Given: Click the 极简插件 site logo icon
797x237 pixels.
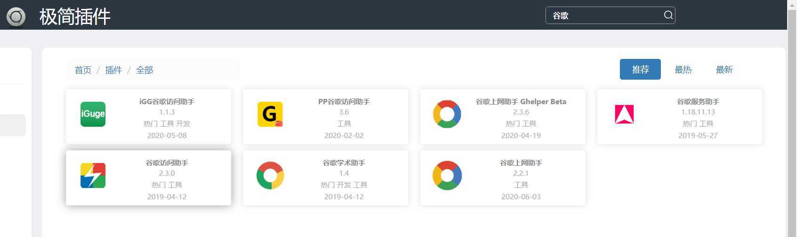Looking at the screenshot, I should (x=16, y=17).
